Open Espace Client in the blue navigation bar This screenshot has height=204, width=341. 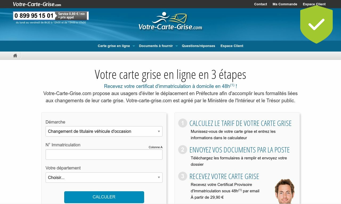pos(232,46)
